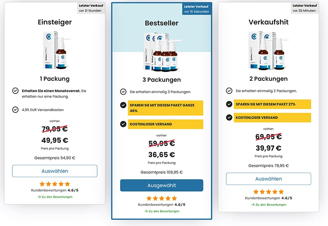Click Auswählen button under Einsteiger package
328x226 pixels.
pyautogui.click(x=55, y=171)
